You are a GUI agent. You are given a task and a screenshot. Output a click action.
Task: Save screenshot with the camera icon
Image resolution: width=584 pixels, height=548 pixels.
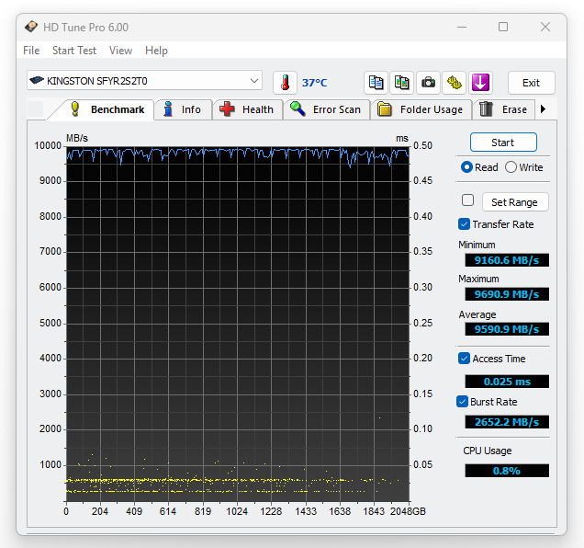tap(428, 83)
